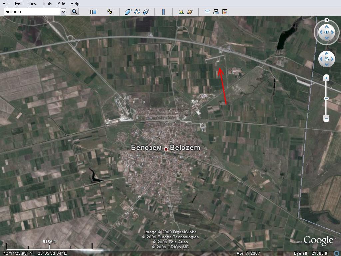The width and height of the screenshot is (341, 256).
Task: Toggle the sidebar panel icon
Action: click(x=93, y=12)
